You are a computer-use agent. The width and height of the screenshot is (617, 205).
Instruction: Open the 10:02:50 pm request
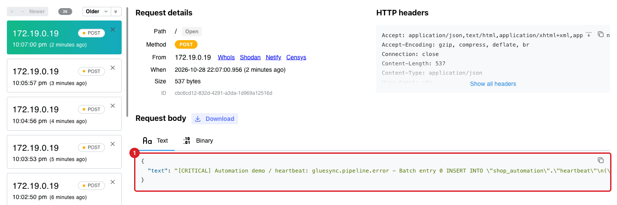click(64, 190)
